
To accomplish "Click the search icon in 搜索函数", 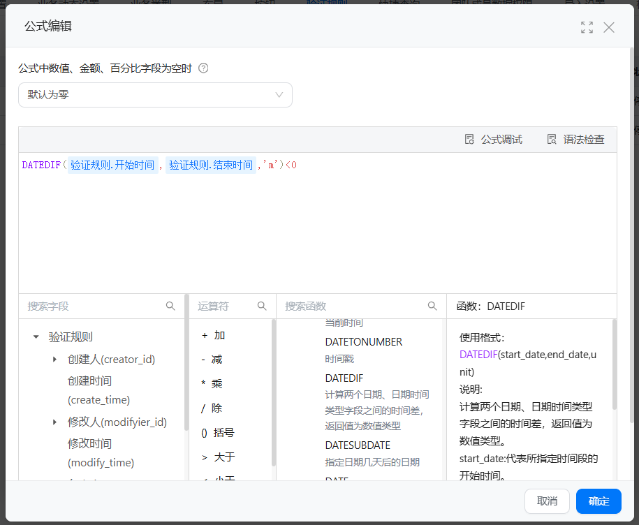I will point(432,306).
